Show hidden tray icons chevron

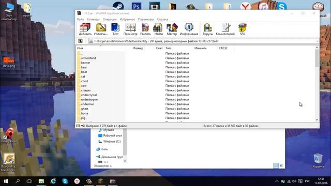277,181
